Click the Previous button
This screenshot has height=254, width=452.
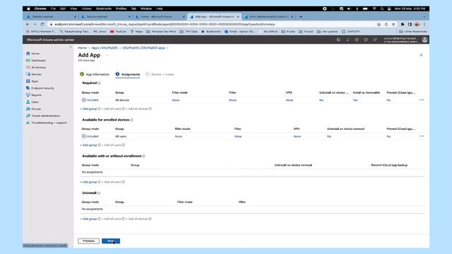pos(88,241)
